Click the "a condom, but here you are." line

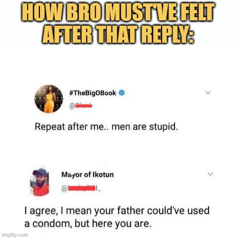point(88,224)
